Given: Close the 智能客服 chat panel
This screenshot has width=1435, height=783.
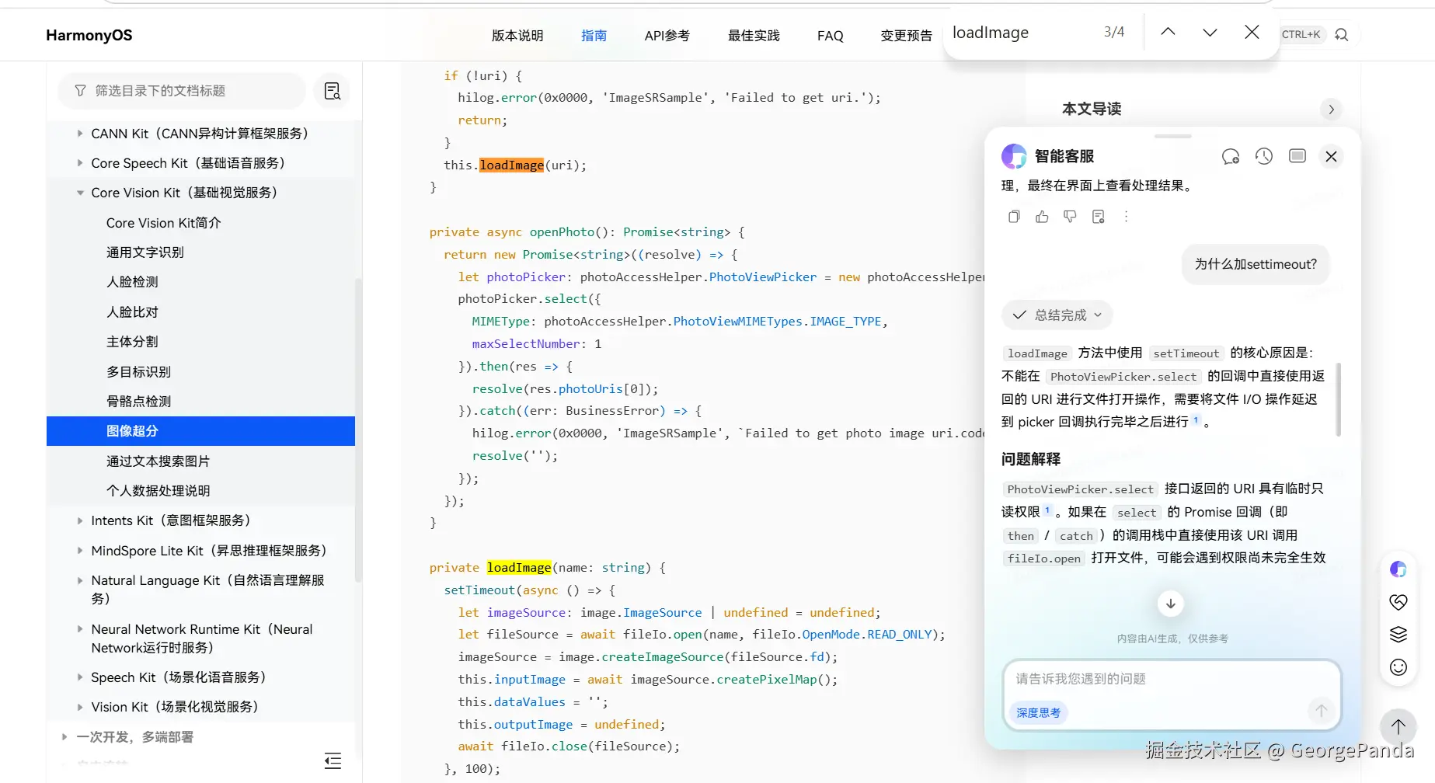Looking at the screenshot, I should tap(1331, 156).
